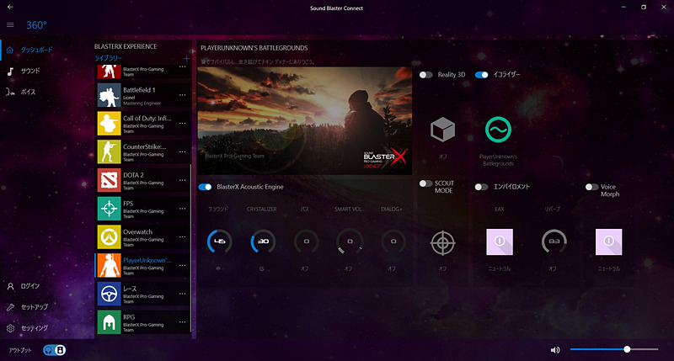Toggle エンバイロメント environment switch
This screenshot has width=674, height=361.
481,187
